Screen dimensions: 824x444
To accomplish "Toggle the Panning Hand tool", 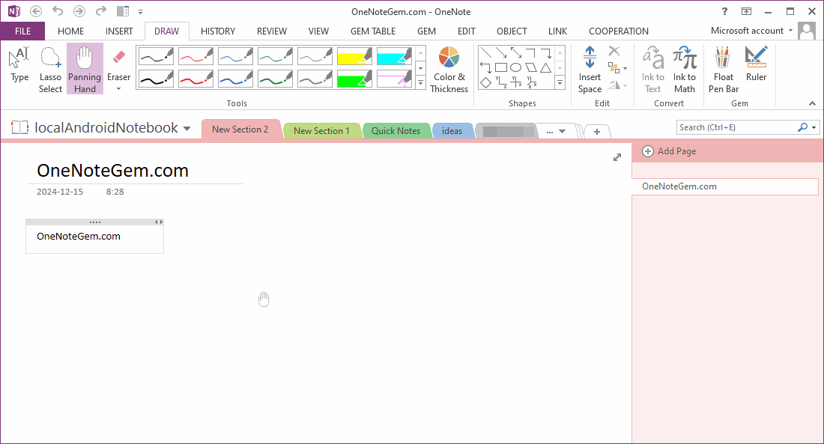I will click(85, 70).
